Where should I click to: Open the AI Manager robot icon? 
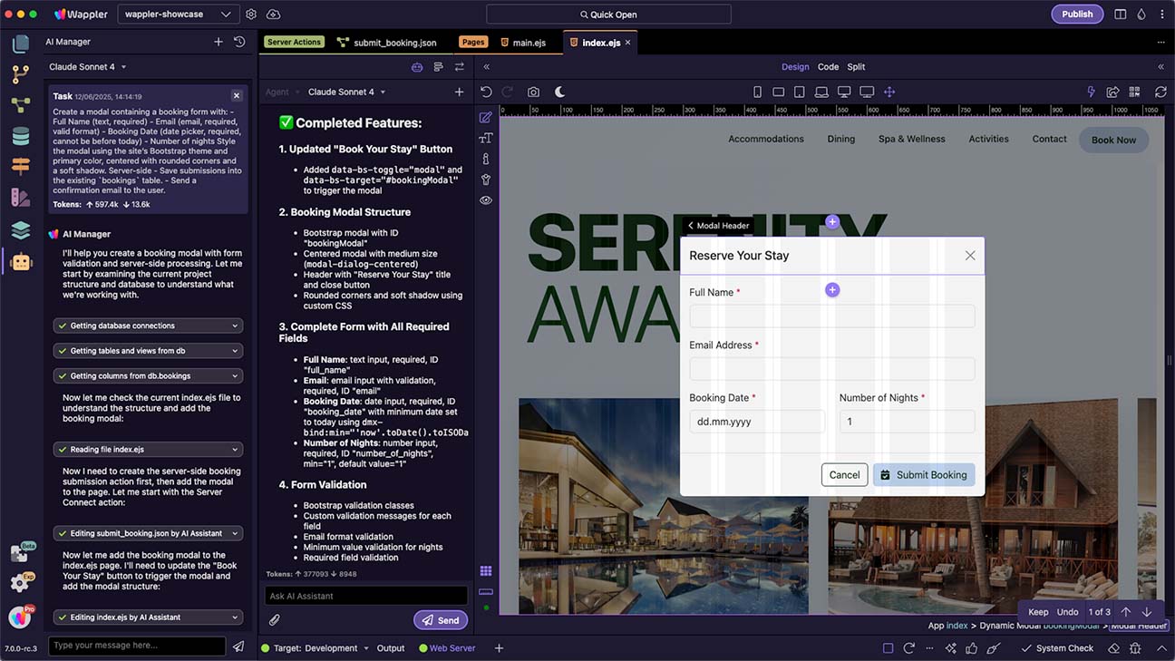coord(20,262)
